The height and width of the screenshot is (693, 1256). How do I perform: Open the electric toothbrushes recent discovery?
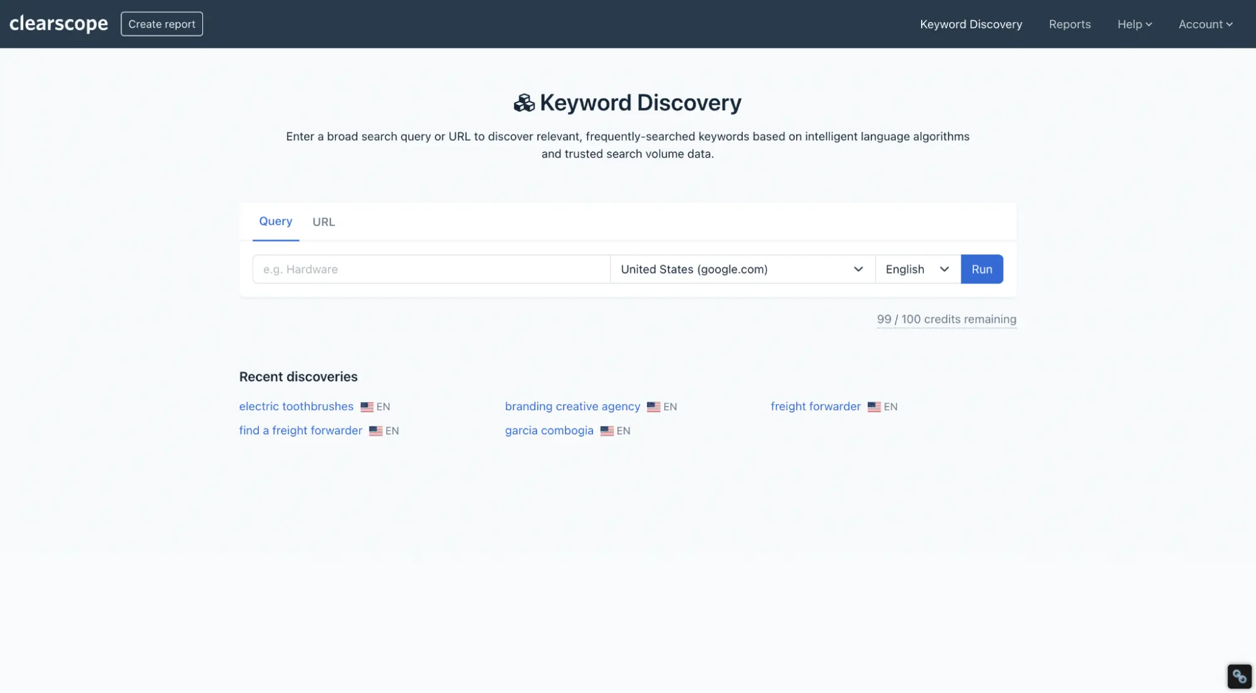tap(296, 407)
